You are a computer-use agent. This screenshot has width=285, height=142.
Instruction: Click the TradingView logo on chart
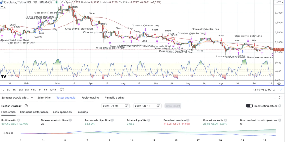3,77
